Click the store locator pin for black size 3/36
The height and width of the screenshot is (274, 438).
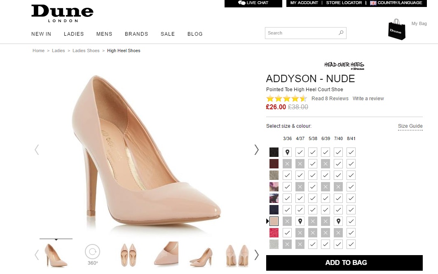click(287, 152)
